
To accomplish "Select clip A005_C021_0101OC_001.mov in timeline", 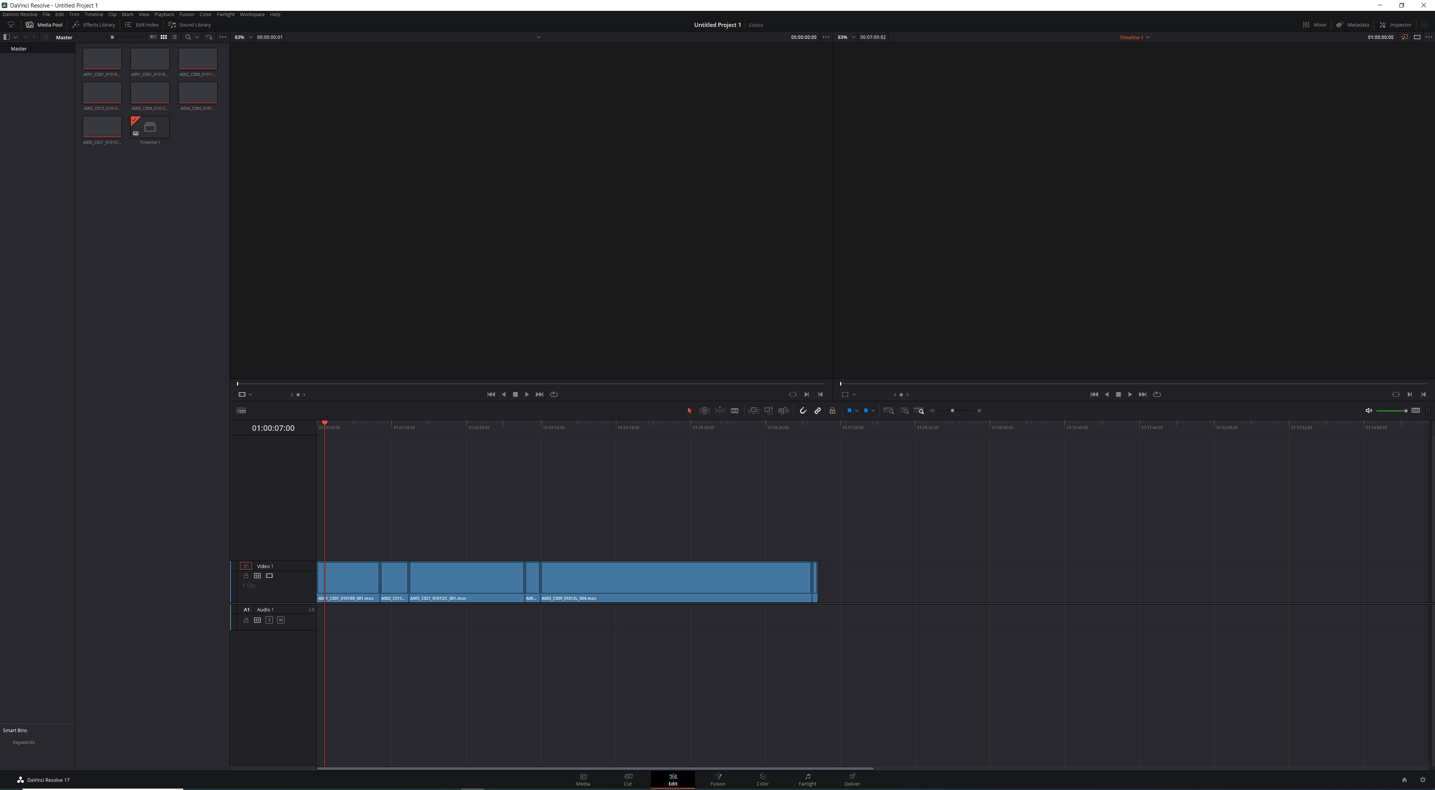I will pyautogui.click(x=466, y=582).
